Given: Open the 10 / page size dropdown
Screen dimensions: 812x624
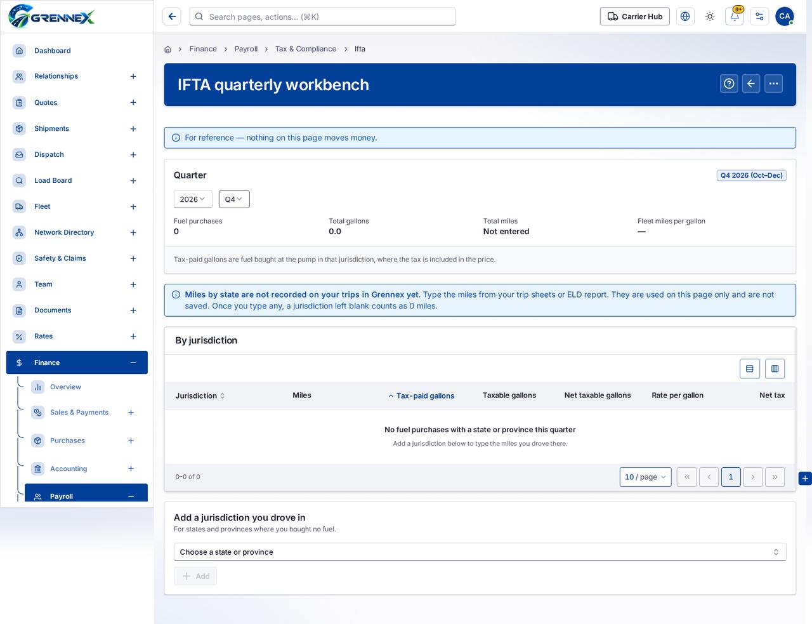Looking at the screenshot, I should (x=646, y=477).
